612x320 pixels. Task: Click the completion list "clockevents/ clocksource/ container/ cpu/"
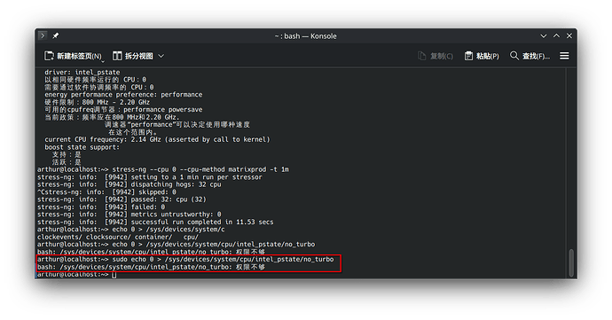(x=118, y=237)
